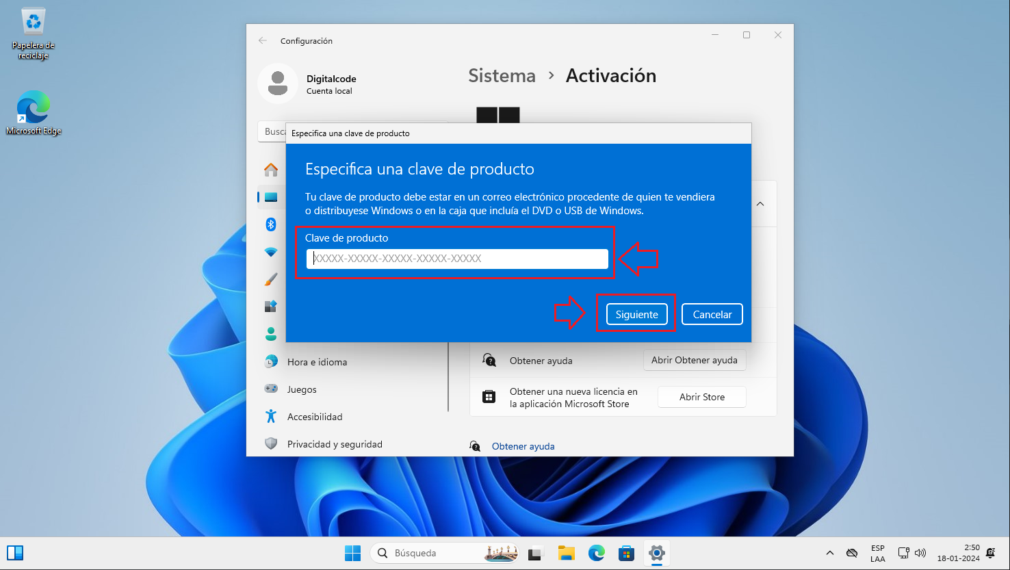Show hidden icons chevron in system tray

[x=830, y=553]
